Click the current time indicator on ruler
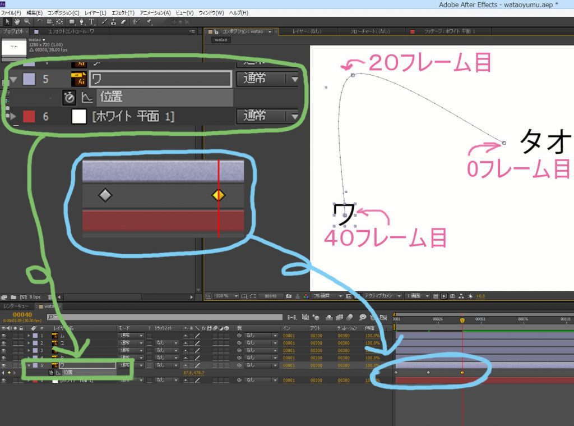The image size is (574, 426). (462, 320)
